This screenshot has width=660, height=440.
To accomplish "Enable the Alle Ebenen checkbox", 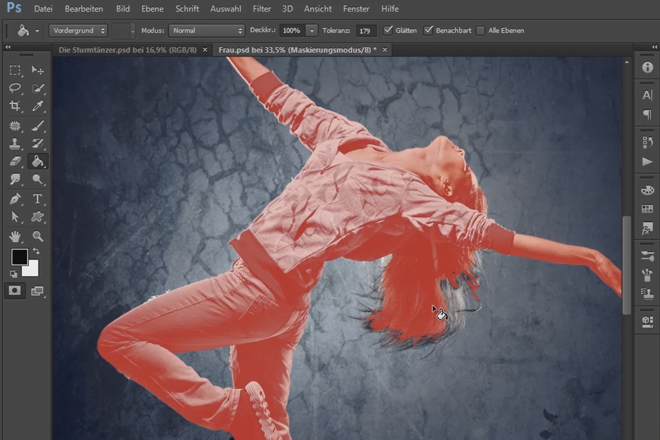I will point(481,30).
